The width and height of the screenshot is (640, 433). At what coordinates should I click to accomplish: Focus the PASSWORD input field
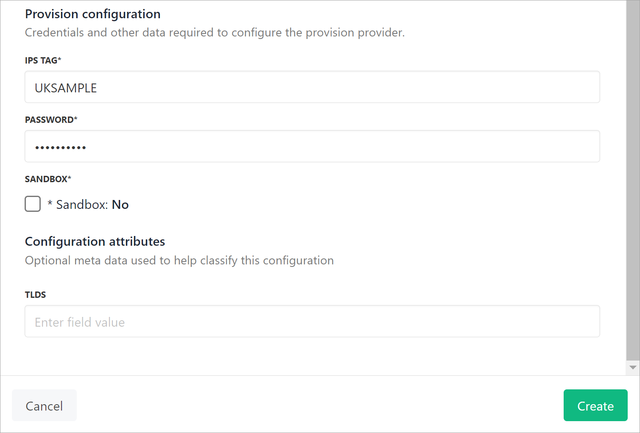click(x=312, y=146)
